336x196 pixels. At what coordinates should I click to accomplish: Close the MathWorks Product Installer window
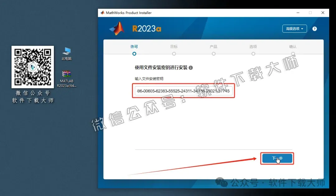click(x=323, y=13)
